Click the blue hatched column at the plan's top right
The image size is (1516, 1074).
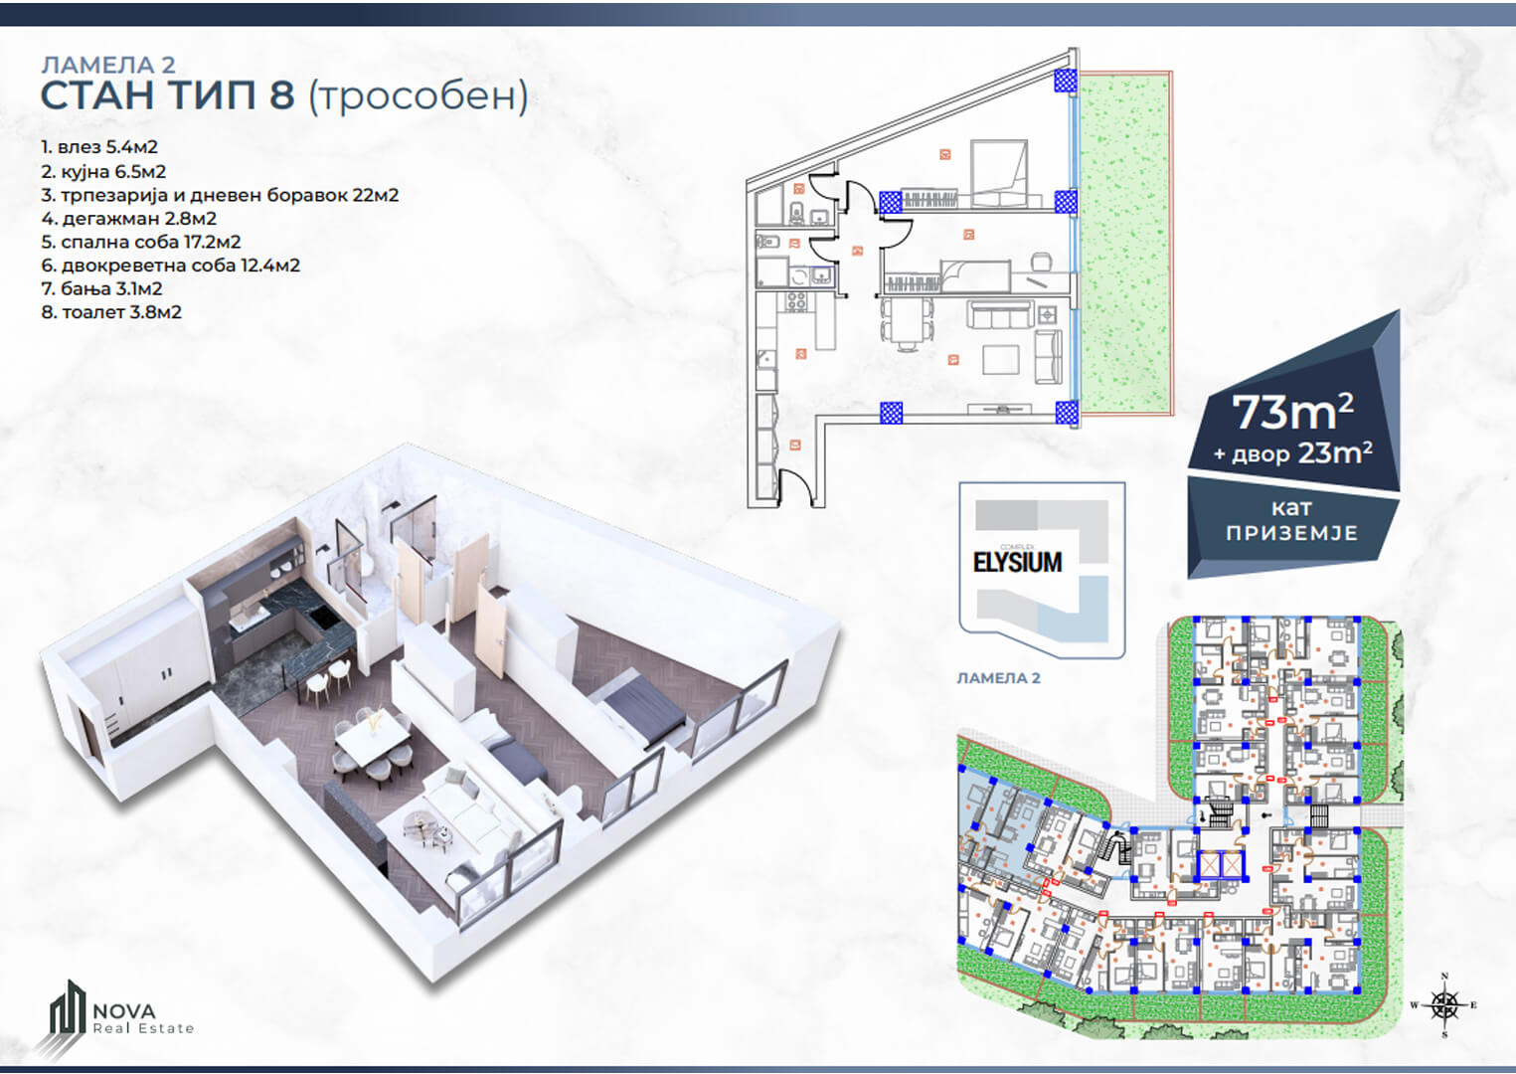1066,81
